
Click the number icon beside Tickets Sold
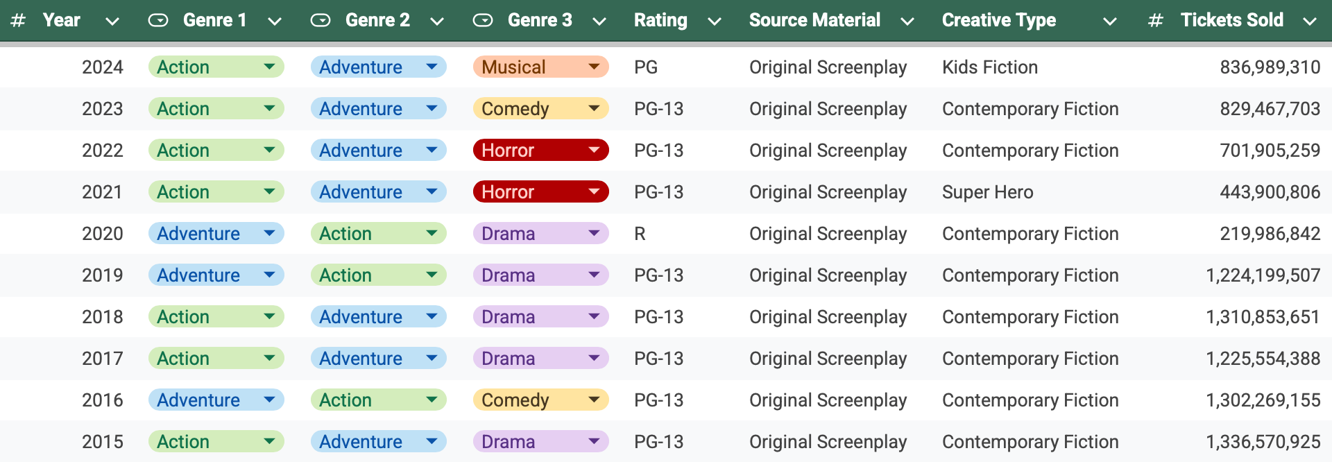[x=1155, y=21]
